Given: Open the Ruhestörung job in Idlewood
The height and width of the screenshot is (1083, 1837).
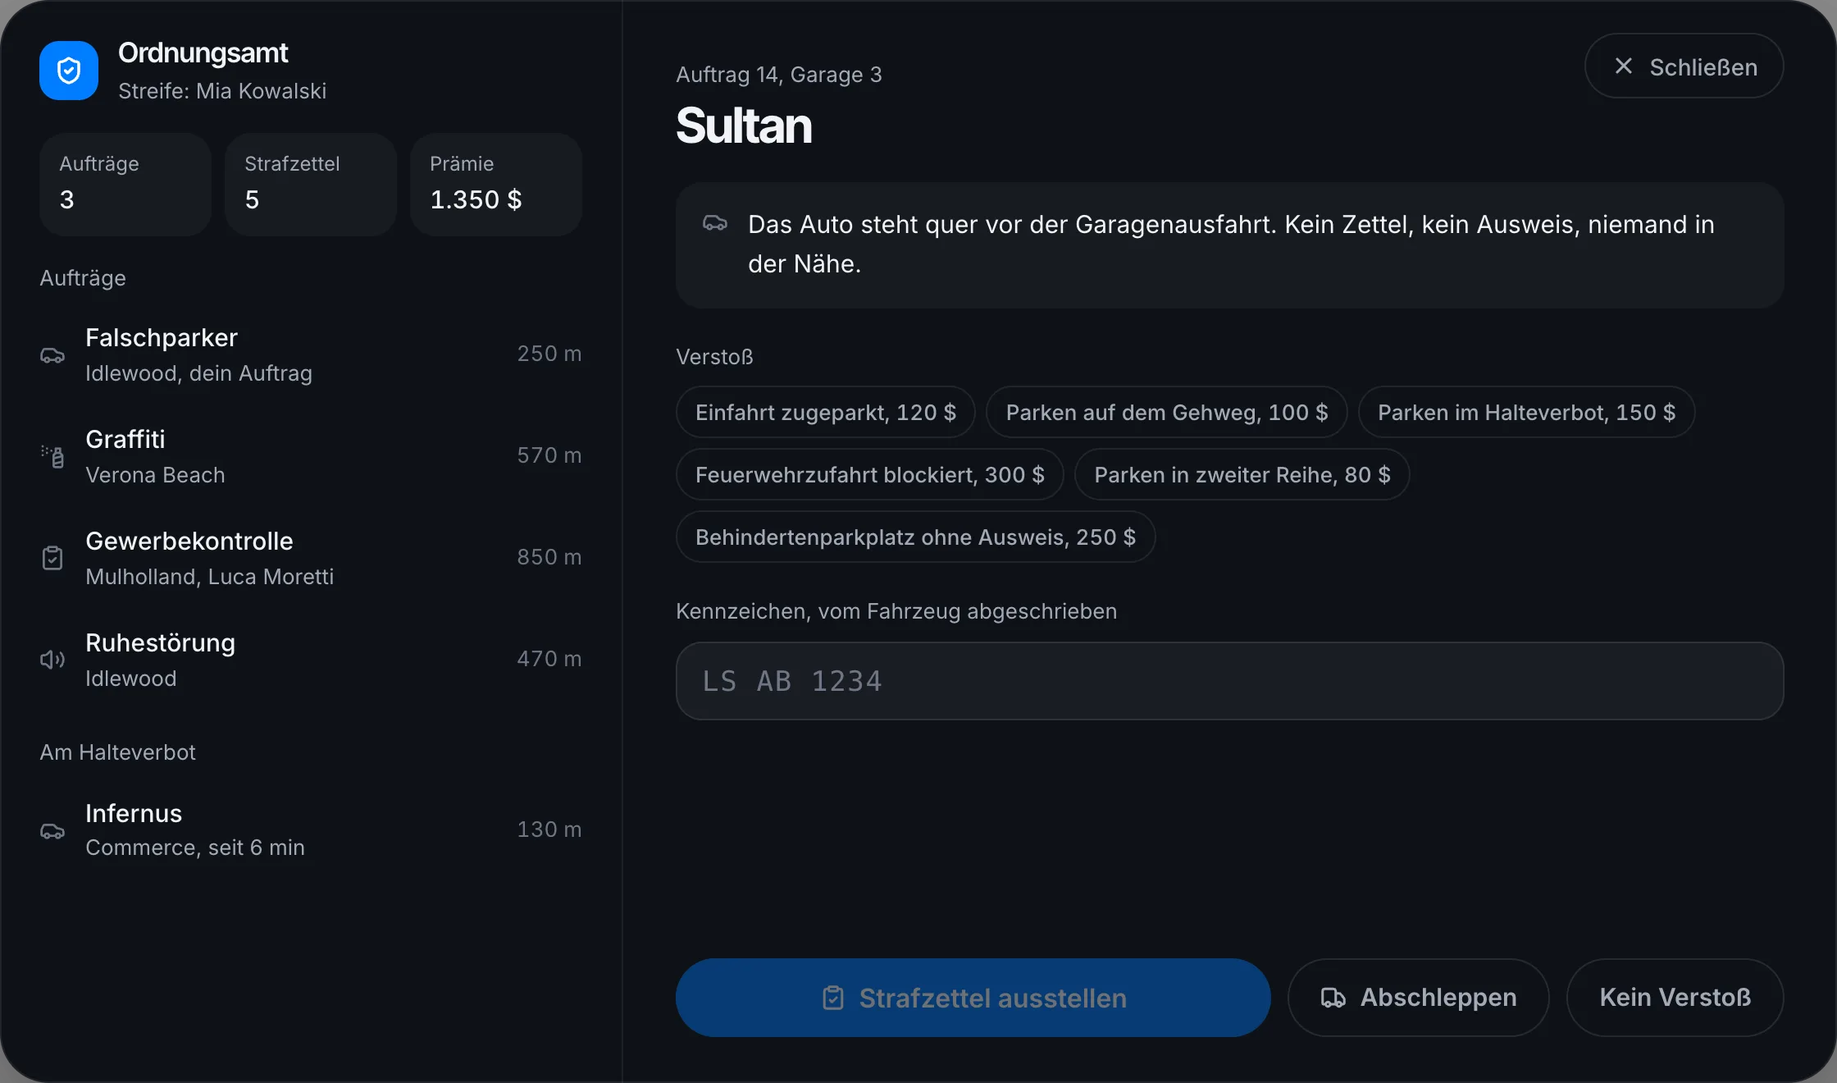Looking at the screenshot, I should [311, 660].
